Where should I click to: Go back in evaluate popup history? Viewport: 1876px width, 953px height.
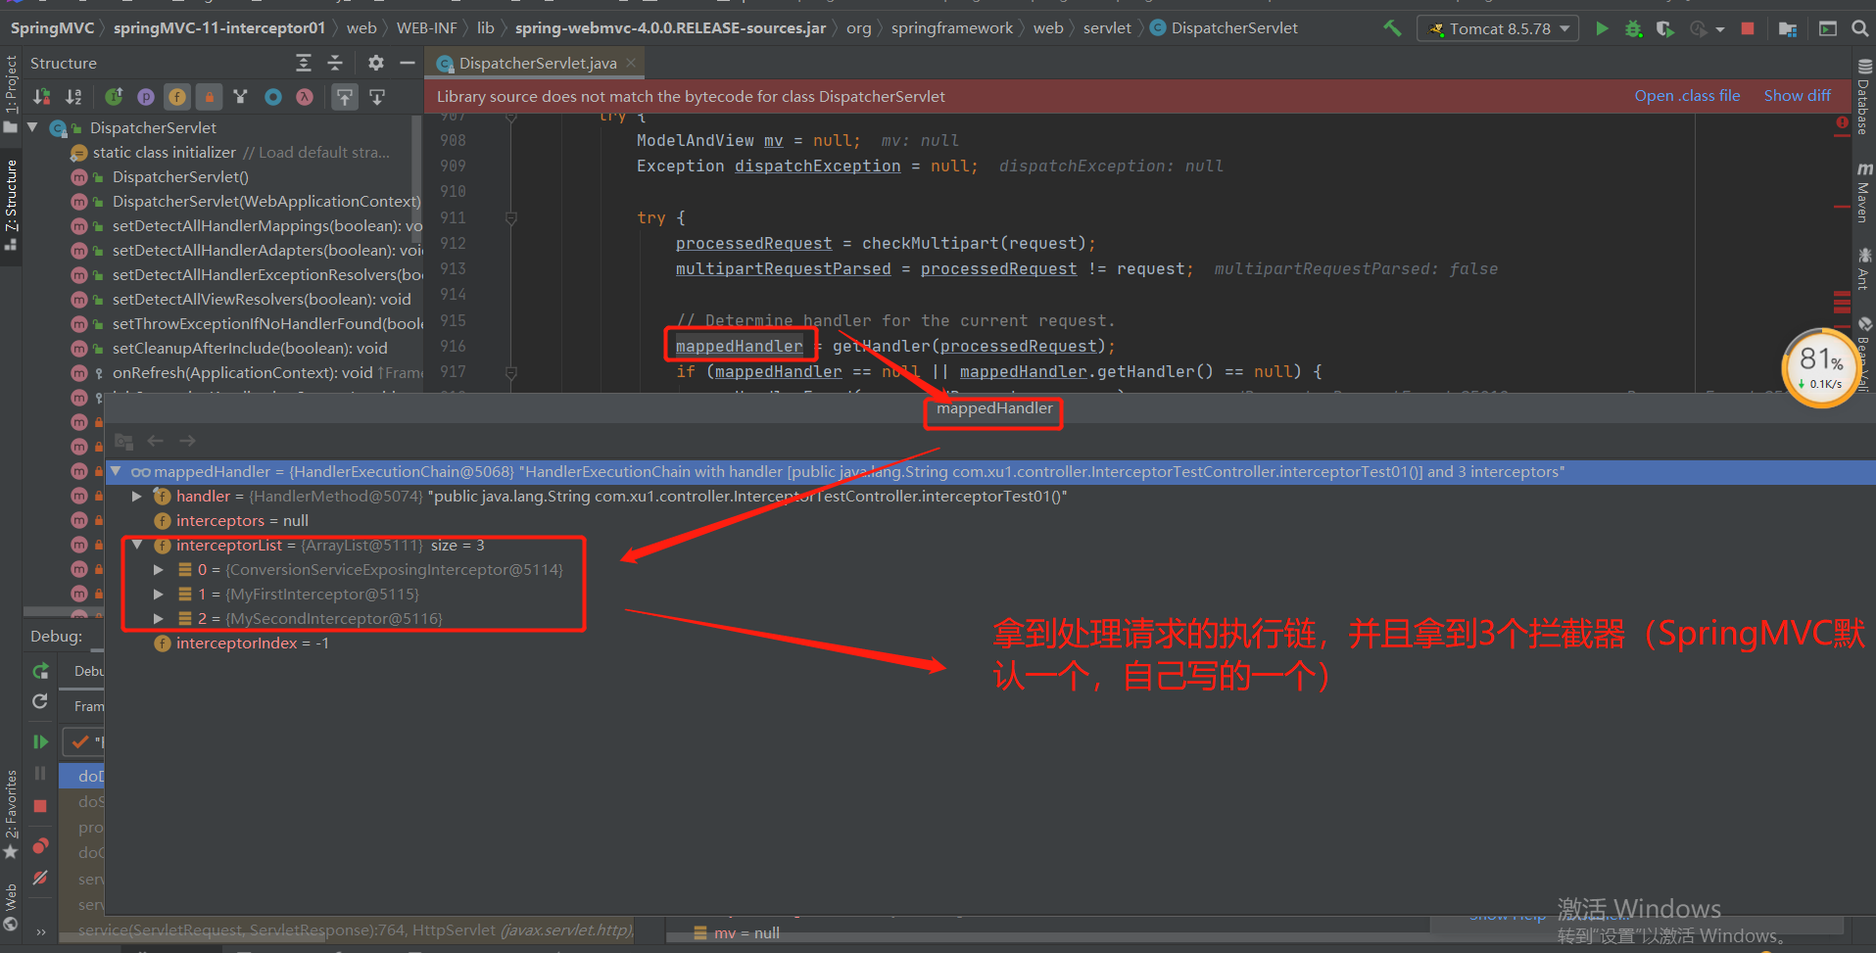[x=155, y=441]
